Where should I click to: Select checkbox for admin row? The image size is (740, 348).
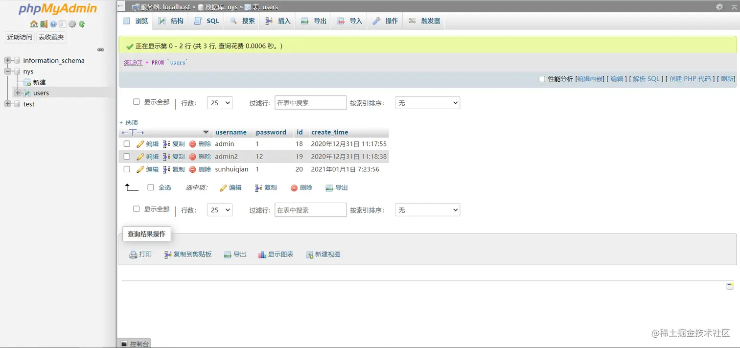(x=127, y=144)
